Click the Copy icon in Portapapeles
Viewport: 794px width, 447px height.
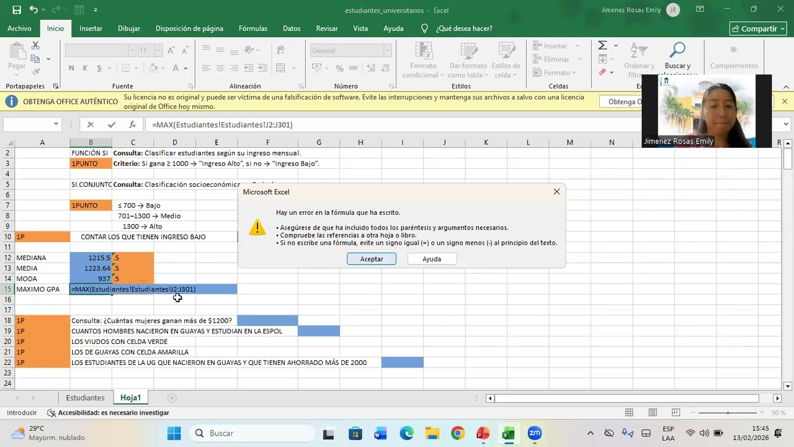[35, 59]
